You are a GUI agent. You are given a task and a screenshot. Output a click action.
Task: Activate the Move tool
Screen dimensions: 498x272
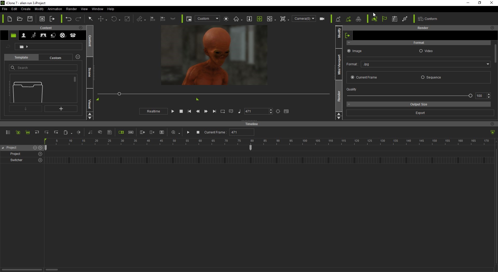[101, 19]
